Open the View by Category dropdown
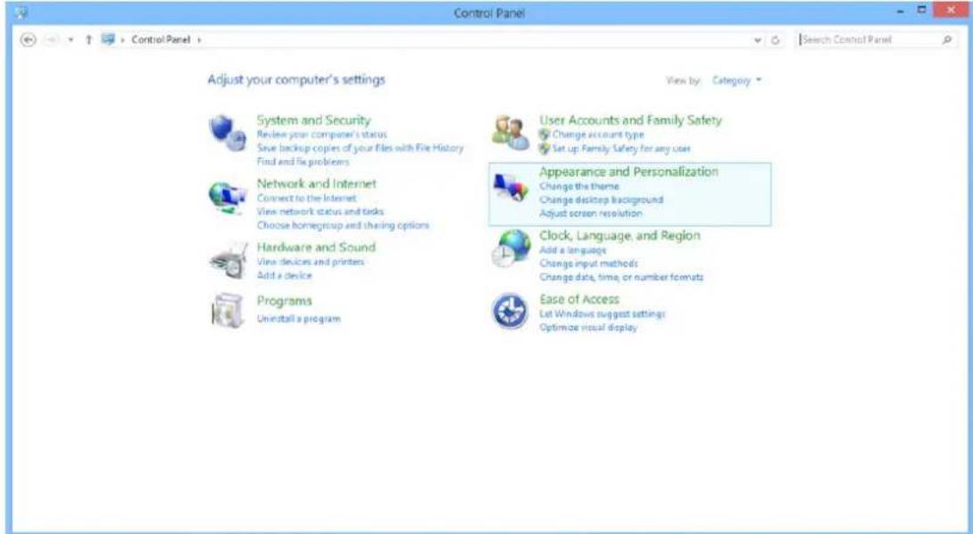Image resolution: width=973 pixels, height=534 pixels. (736, 80)
